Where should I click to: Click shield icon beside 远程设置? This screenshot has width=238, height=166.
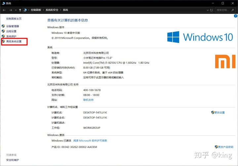[x=3, y=31]
